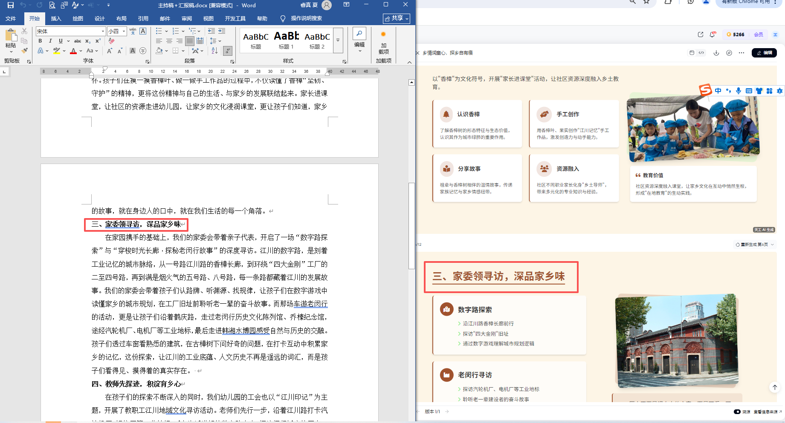The image size is (785, 423).
Task: Apply superscript formatting
Action: click(98, 41)
